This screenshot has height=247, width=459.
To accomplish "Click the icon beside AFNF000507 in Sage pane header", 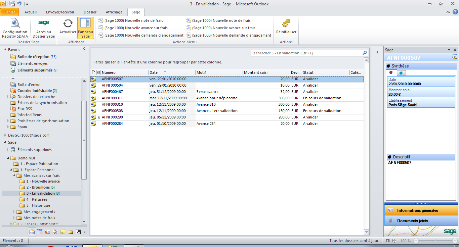I will pyautogui.click(x=454, y=57).
